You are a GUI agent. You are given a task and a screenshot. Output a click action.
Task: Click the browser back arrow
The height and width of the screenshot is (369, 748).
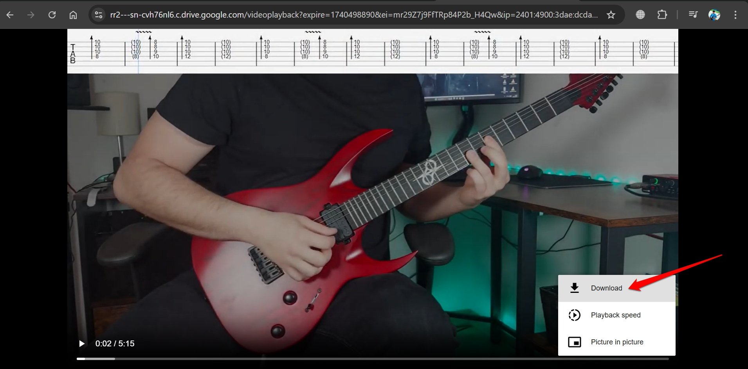coord(10,15)
